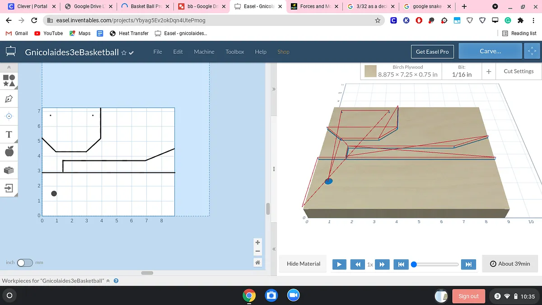Viewport: 542px width, 305px height.
Task: Select the Text tool
Action: (9, 134)
